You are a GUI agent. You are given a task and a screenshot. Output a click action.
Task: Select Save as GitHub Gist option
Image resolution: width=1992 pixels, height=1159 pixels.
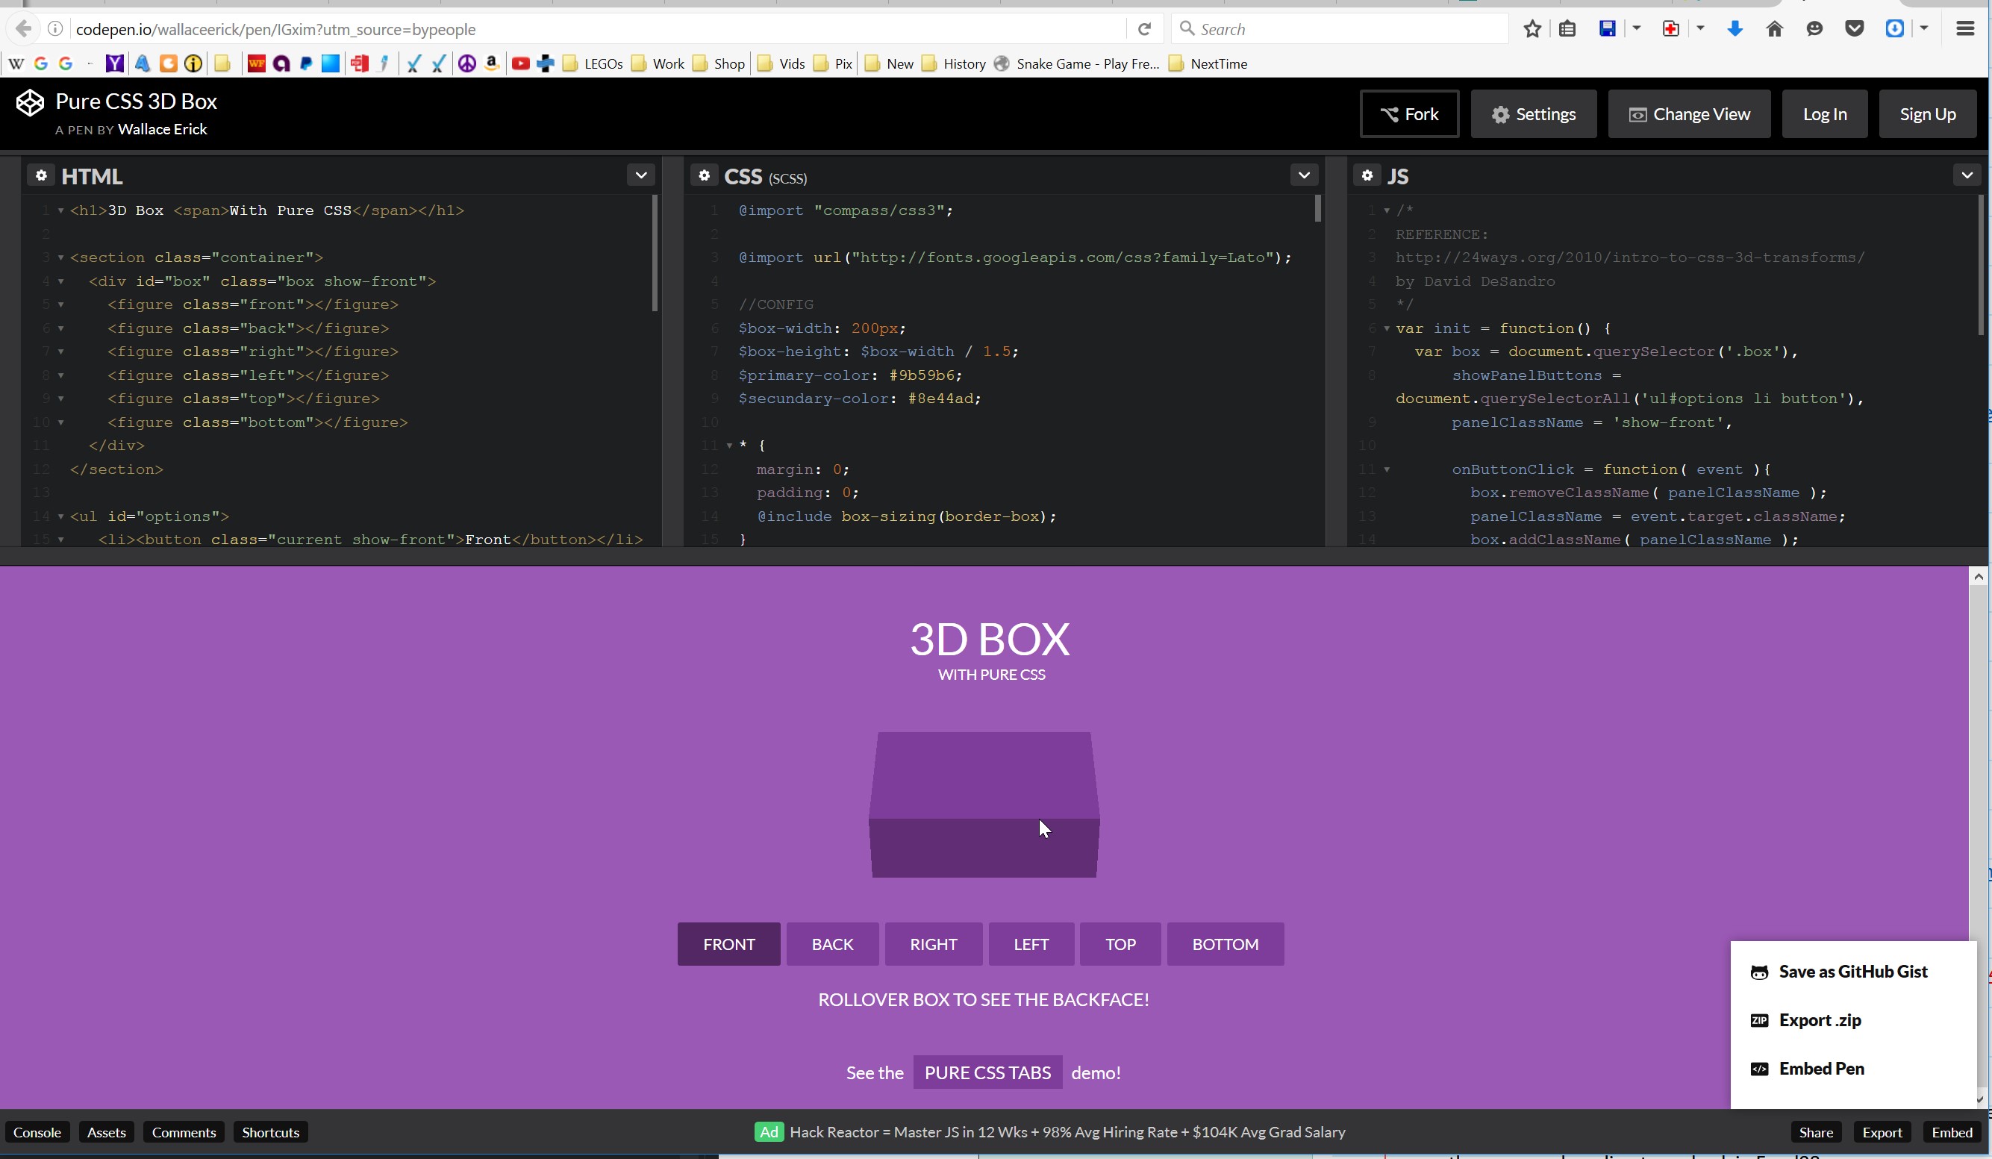[1852, 972]
